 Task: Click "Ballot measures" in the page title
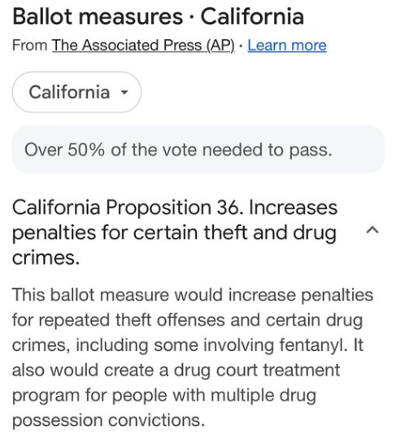pyautogui.click(x=98, y=16)
